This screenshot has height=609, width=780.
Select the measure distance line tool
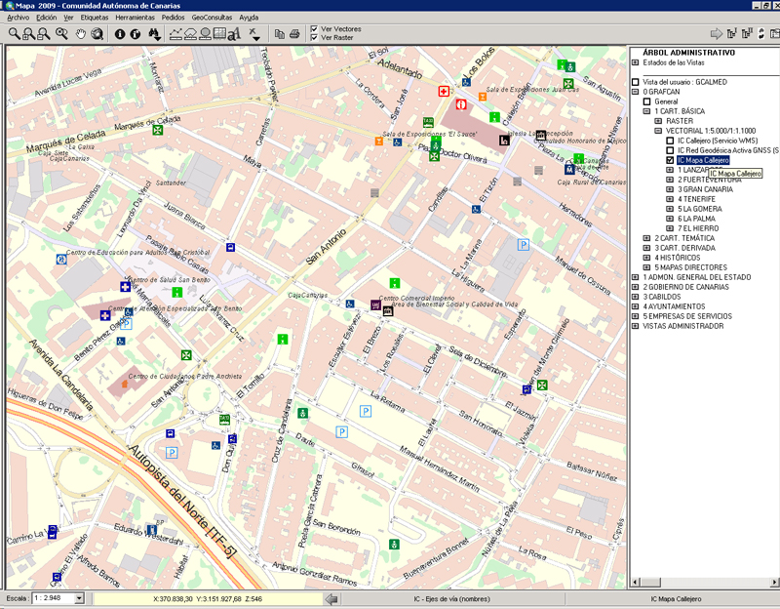coord(175,34)
